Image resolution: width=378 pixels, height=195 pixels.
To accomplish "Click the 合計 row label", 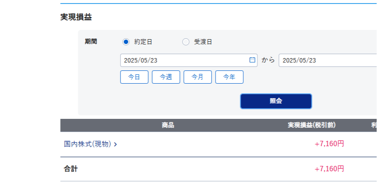I will tap(71, 169).
